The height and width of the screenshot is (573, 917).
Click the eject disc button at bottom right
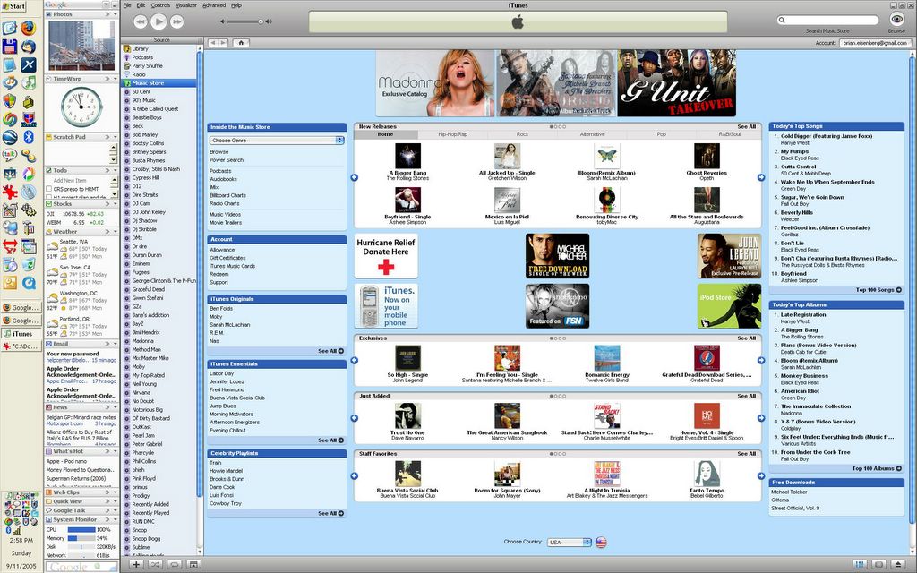tap(897, 564)
